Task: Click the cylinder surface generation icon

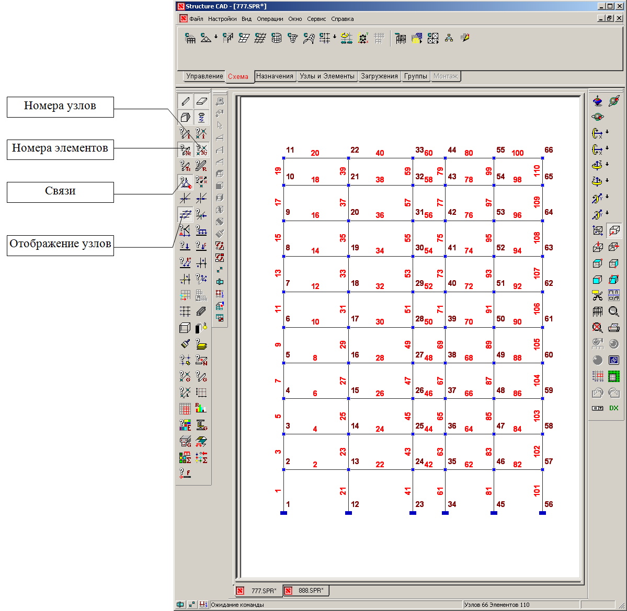Action: click(x=277, y=38)
